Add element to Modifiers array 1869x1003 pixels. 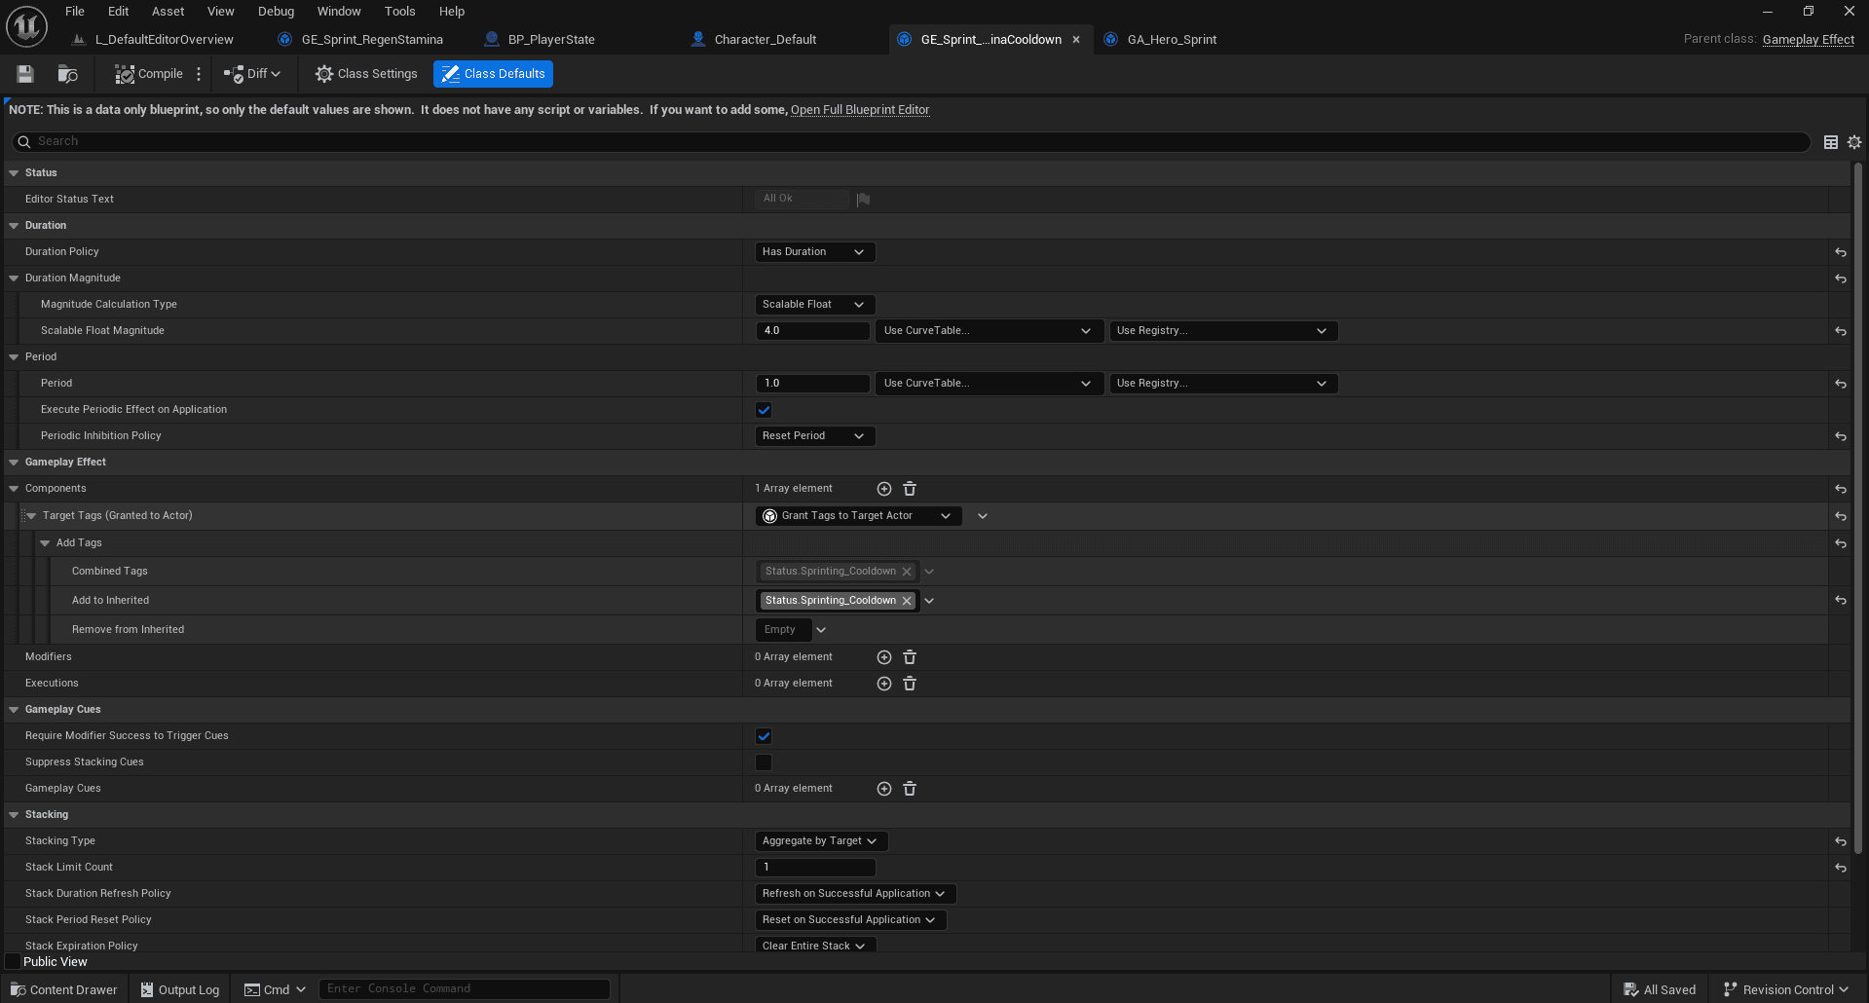click(x=884, y=657)
